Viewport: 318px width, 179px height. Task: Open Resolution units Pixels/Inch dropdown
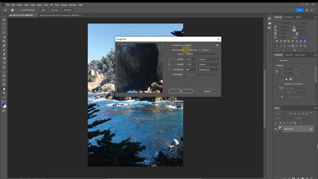point(209,70)
